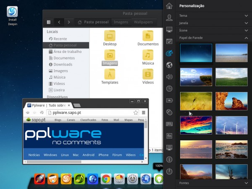Open the user account settings icon
The width and height of the screenshot is (252, 189).
(169, 18)
